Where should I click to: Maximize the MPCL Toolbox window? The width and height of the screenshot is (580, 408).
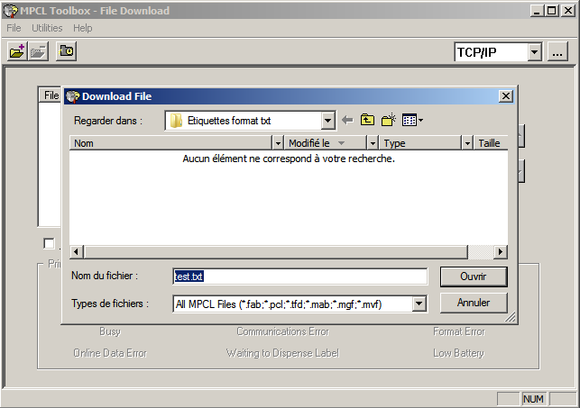(551, 11)
